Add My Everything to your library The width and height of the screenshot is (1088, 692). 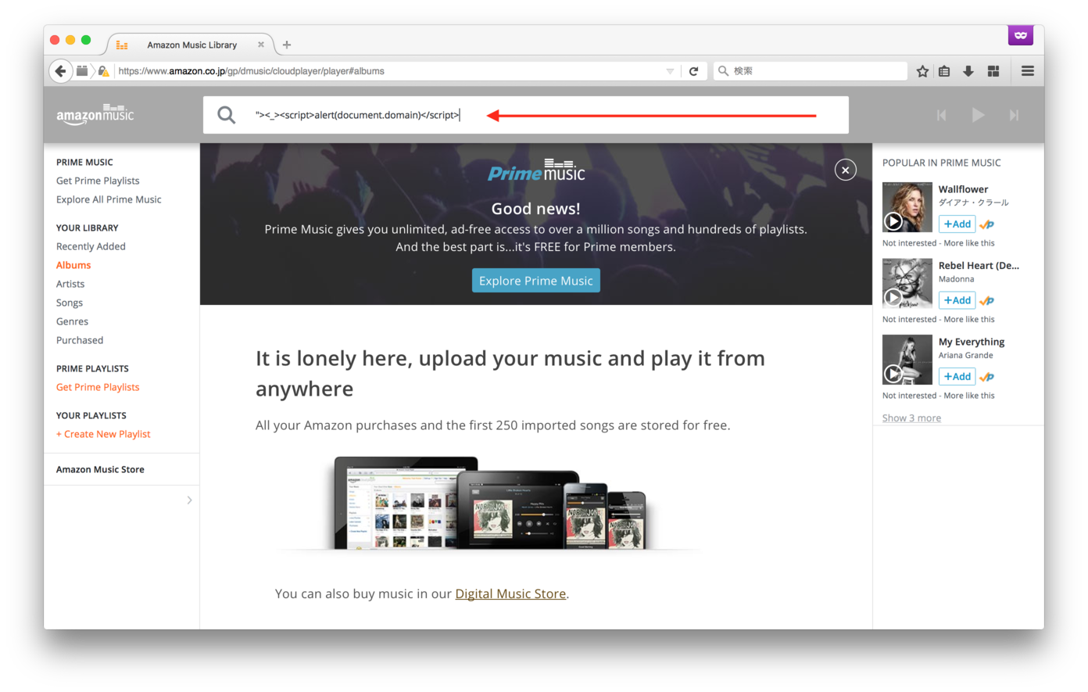[x=957, y=377]
